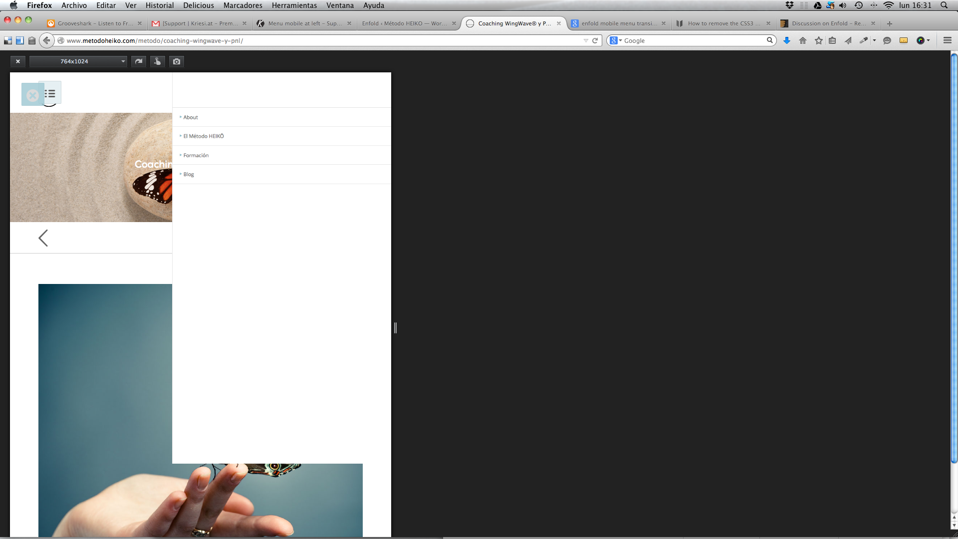Viewport: 958px width, 539px height.
Task: Bookmark this page with the star
Action: [819, 40]
